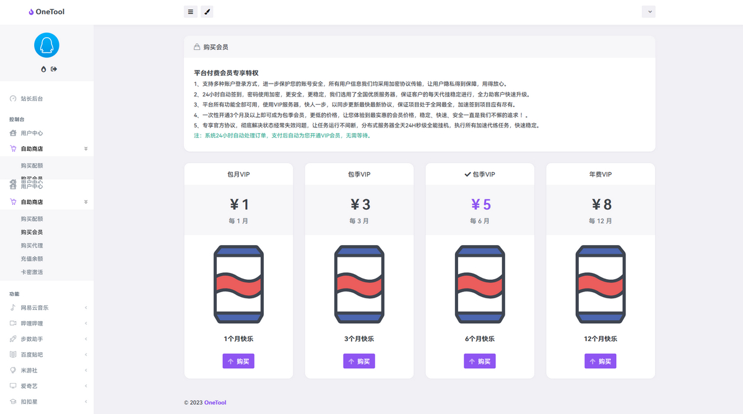Go to 充值余额 submenu item
The height and width of the screenshot is (414, 743).
point(32,259)
